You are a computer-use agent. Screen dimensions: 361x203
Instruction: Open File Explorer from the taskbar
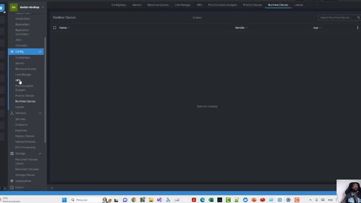(x=151, y=200)
